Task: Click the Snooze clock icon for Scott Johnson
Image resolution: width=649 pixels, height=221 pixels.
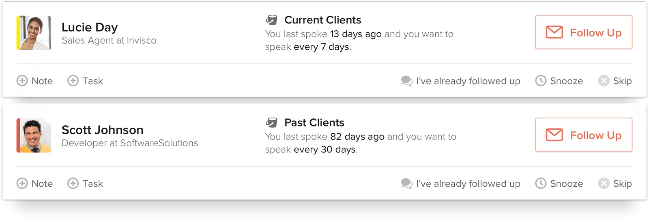Action: [541, 183]
